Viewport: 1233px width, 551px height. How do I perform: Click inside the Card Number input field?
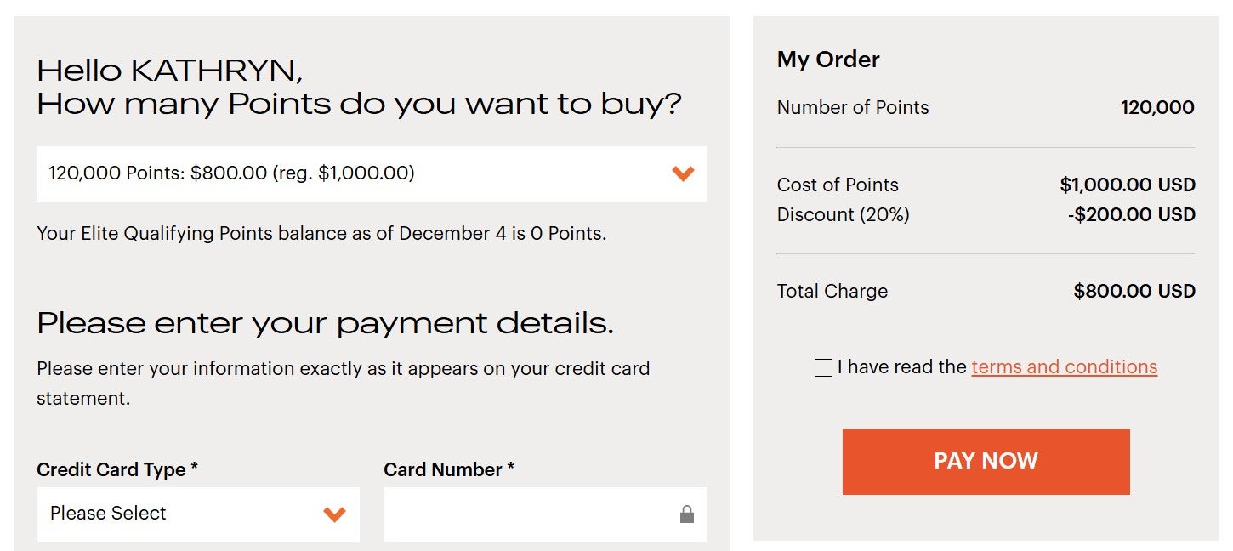tap(527, 514)
